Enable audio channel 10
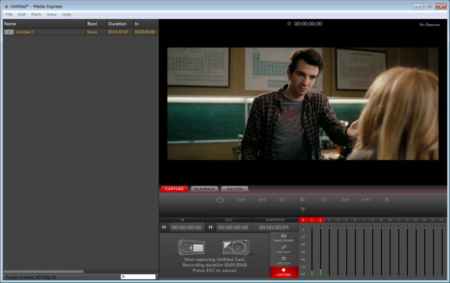Viewport: 450px width, 283px height. (390, 220)
